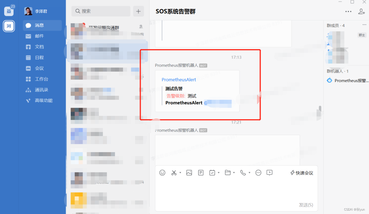Open Prometheus报警 robot in member panel
This screenshot has height=214, width=369.
tap(347, 80)
